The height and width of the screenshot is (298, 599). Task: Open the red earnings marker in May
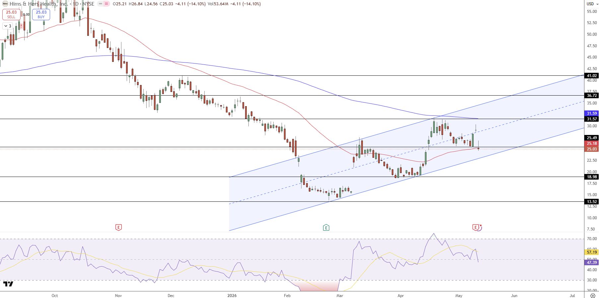point(476,227)
